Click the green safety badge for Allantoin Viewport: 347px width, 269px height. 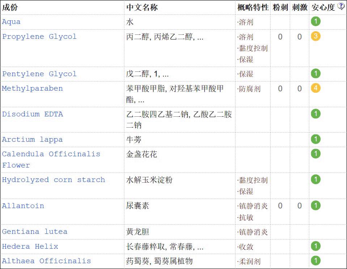315,206
